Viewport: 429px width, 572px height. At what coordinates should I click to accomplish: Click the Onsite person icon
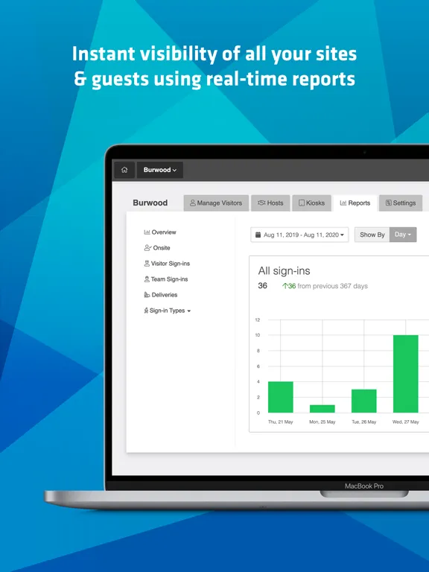click(x=147, y=248)
